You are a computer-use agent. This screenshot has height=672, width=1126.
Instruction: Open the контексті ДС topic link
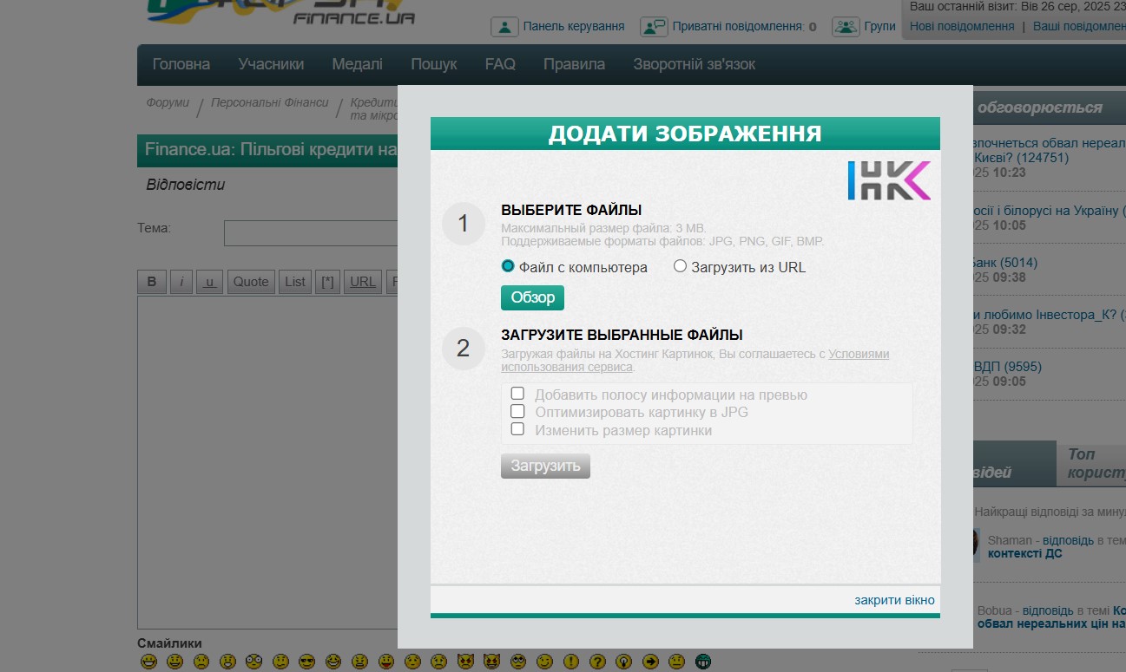point(1024,553)
